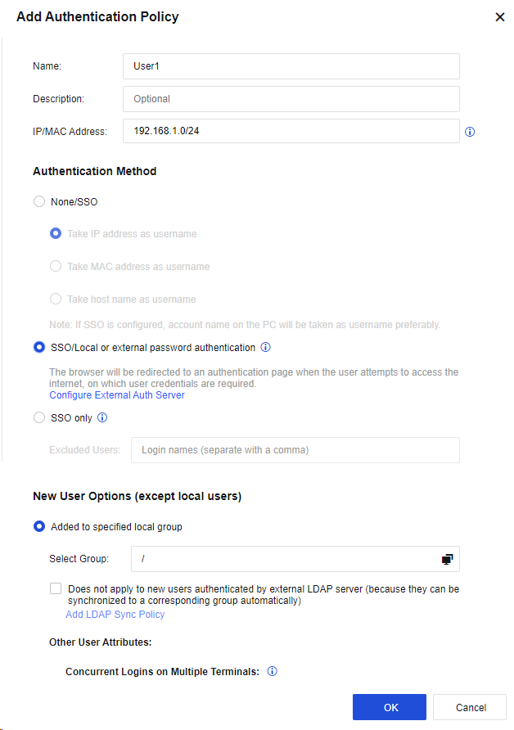The image size is (514, 730).
Task: Choose SSO/Local or external password authentication
Action: pos(39,348)
